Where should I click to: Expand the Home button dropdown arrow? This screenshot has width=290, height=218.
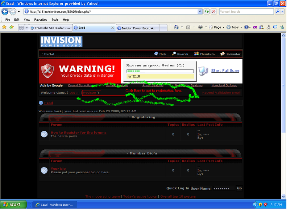click(x=182, y=27)
